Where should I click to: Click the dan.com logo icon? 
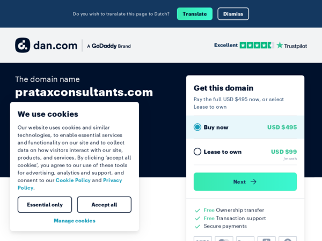point(23,45)
